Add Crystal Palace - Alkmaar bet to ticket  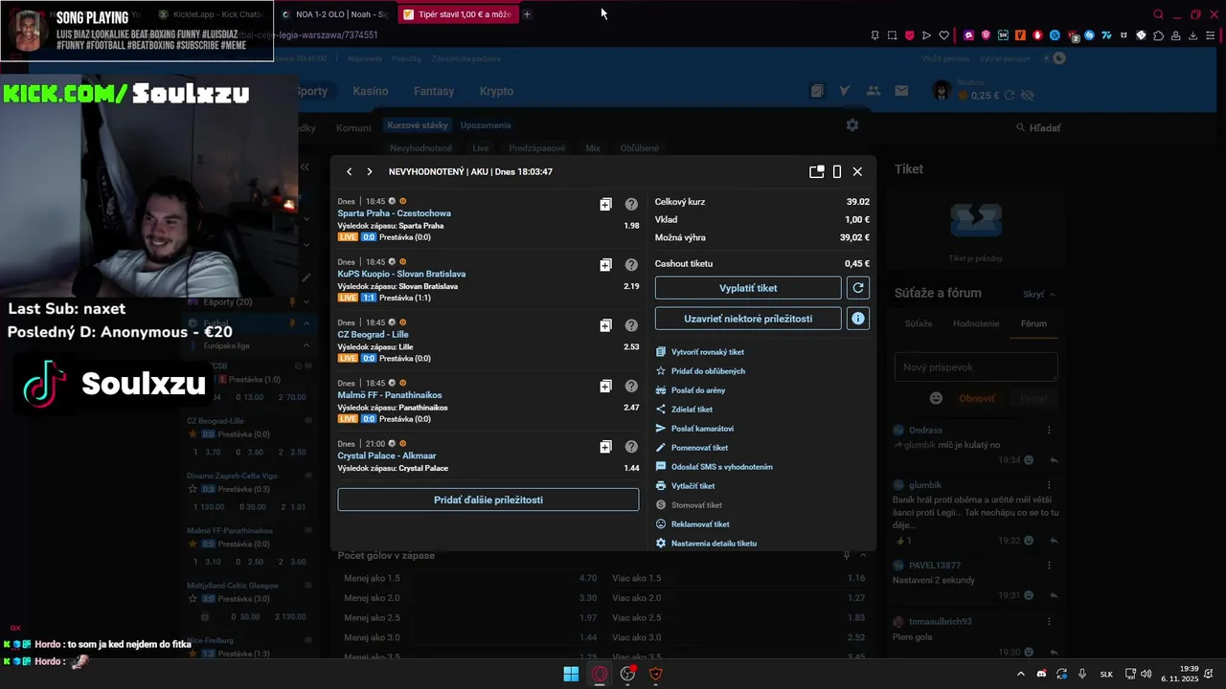click(x=605, y=447)
